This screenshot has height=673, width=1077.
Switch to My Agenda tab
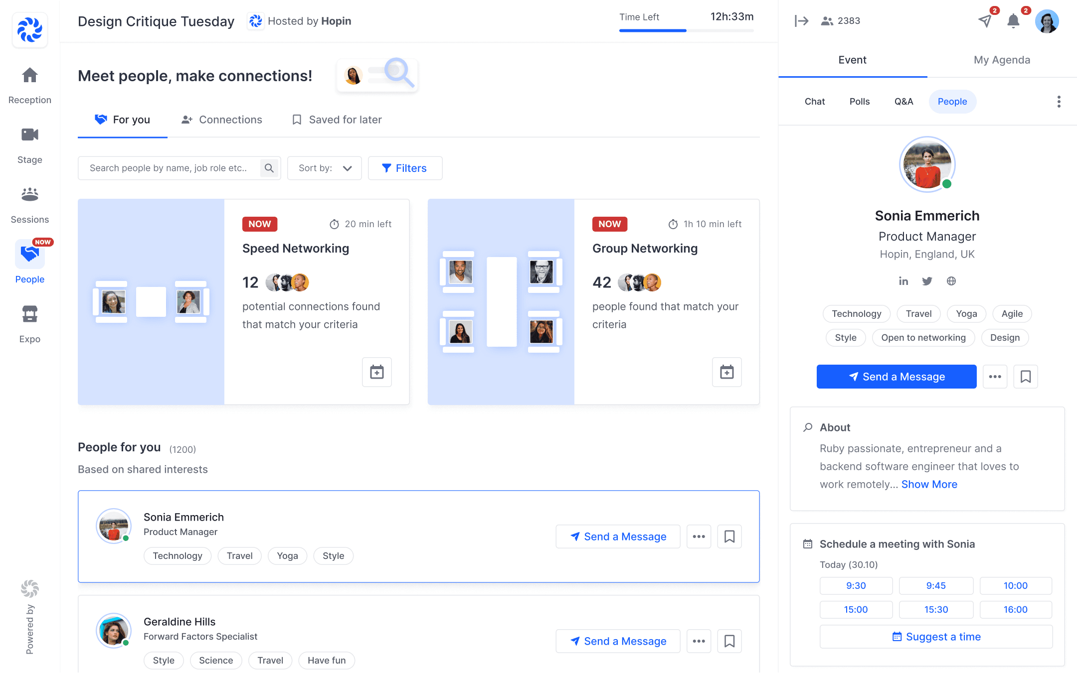[1002, 60]
